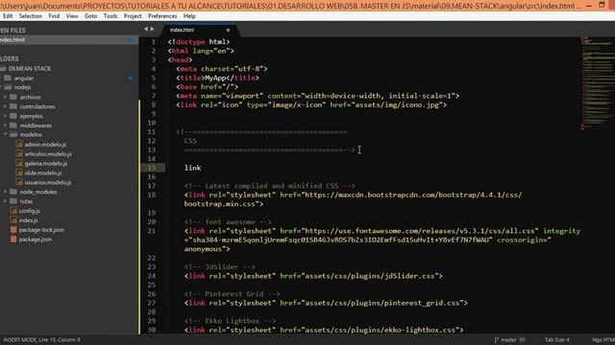The height and width of the screenshot is (345, 615).
Task: Click the 09.MEAN-STACK folder icon
Action: (4, 68)
